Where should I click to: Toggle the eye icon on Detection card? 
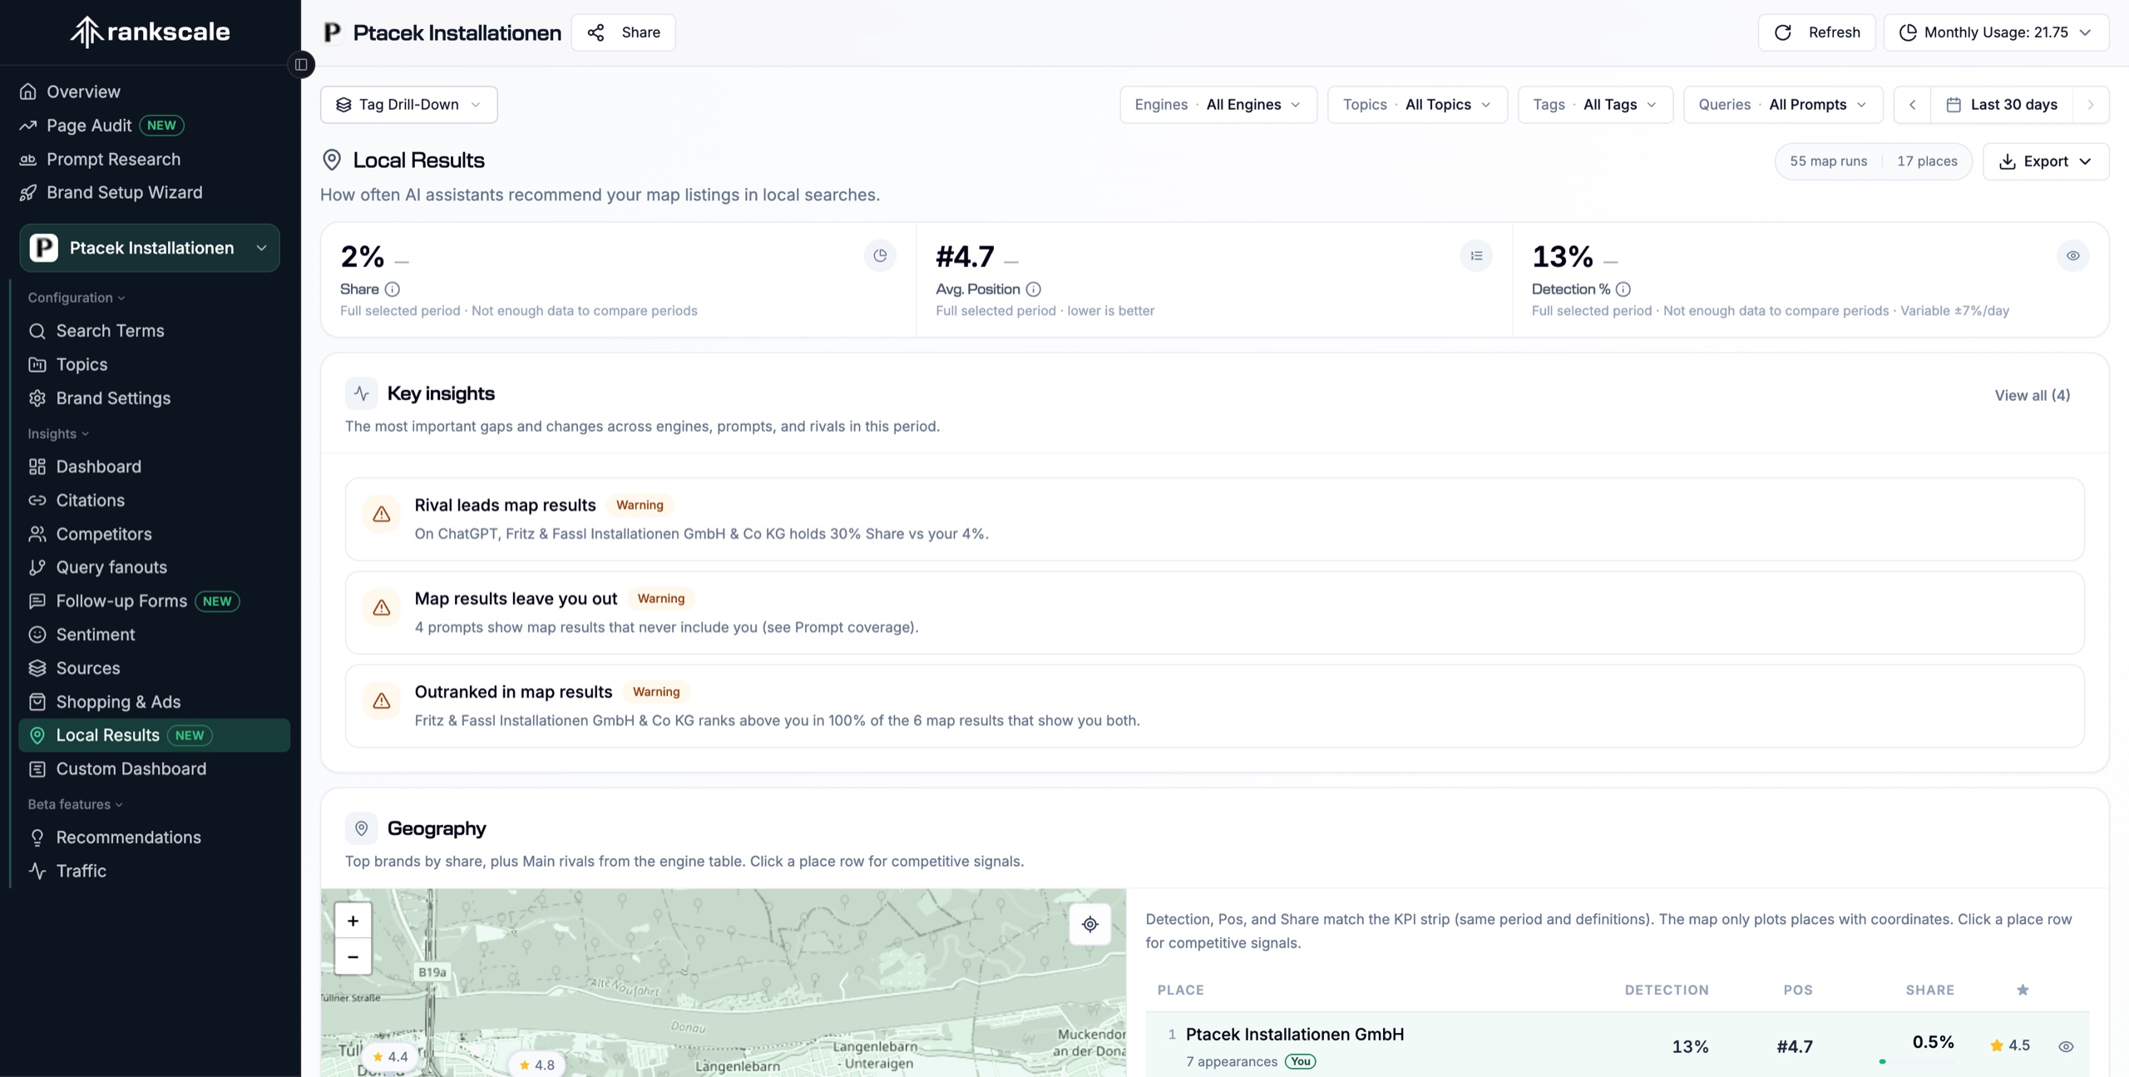pos(2073,255)
